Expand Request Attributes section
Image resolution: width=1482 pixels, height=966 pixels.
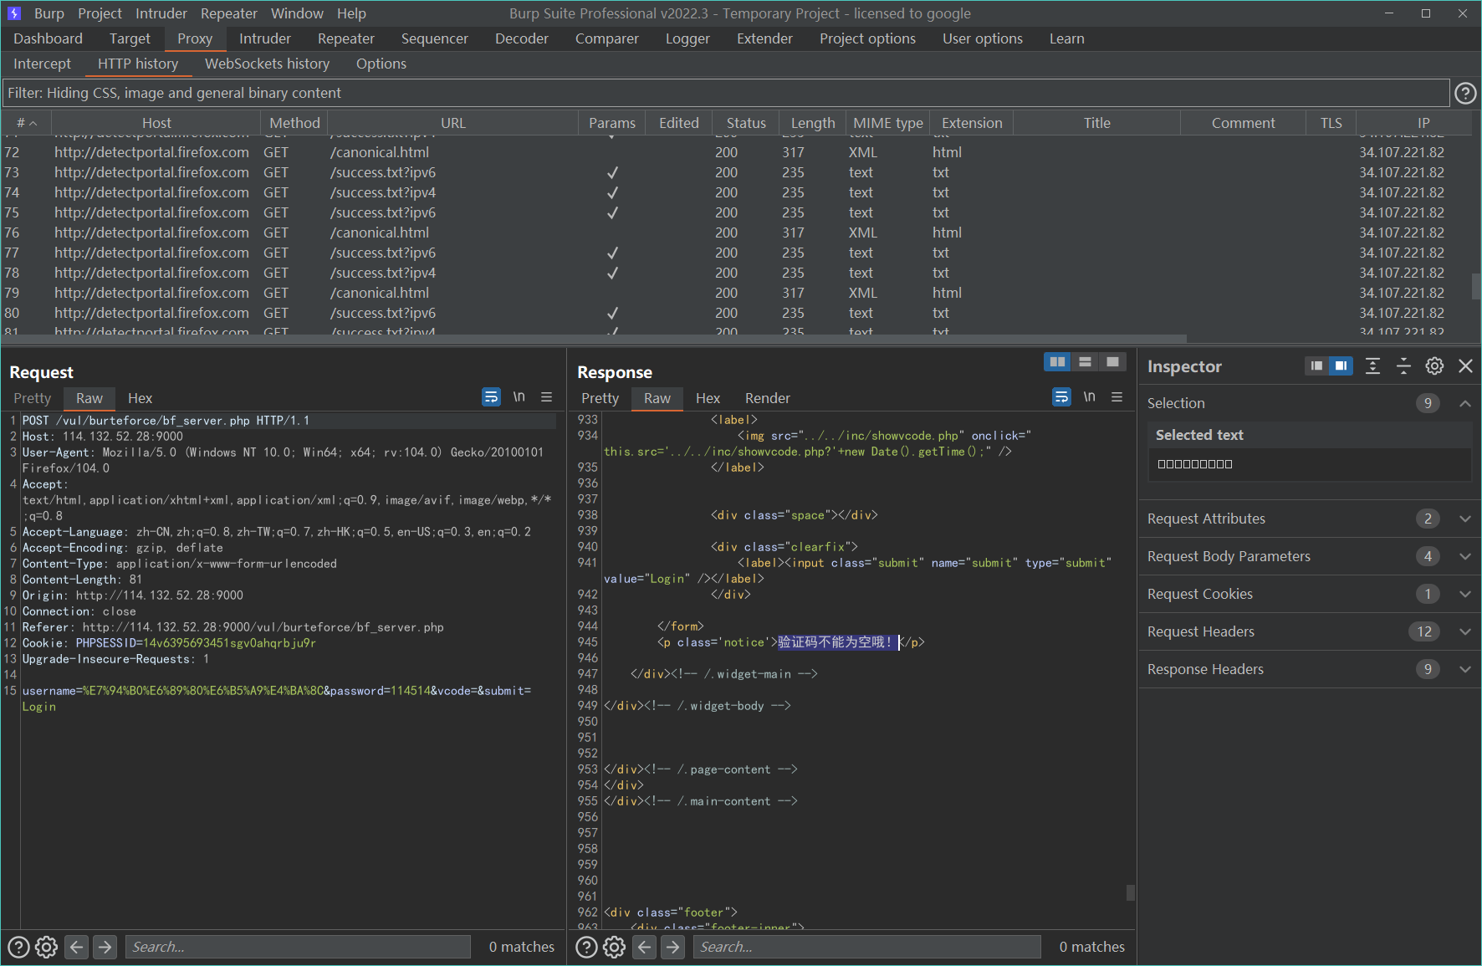coord(1465,519)
